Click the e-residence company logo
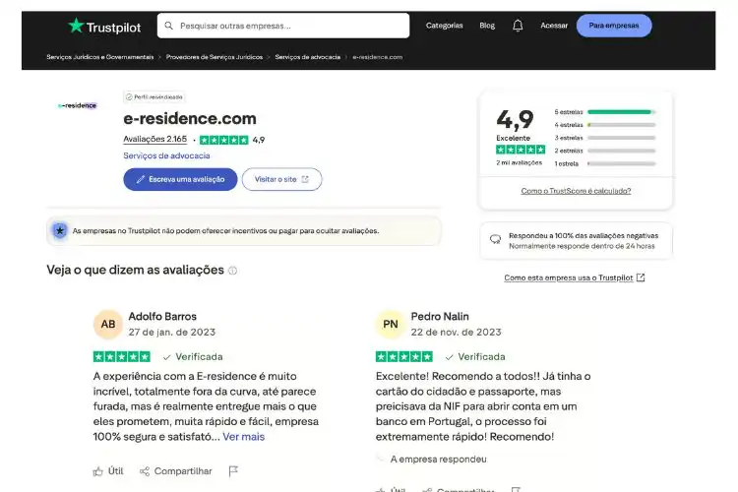The image size is (738, 492). coord(77,105)
